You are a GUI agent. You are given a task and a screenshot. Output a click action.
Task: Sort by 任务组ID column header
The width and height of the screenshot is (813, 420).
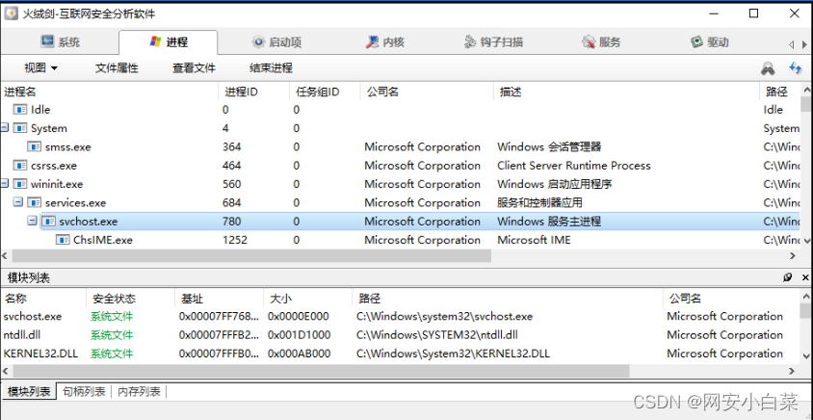[x=325, y=92]
